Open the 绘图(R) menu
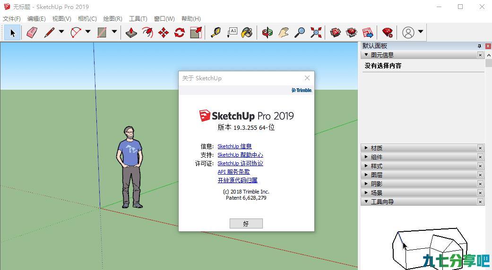 point(112,19)
